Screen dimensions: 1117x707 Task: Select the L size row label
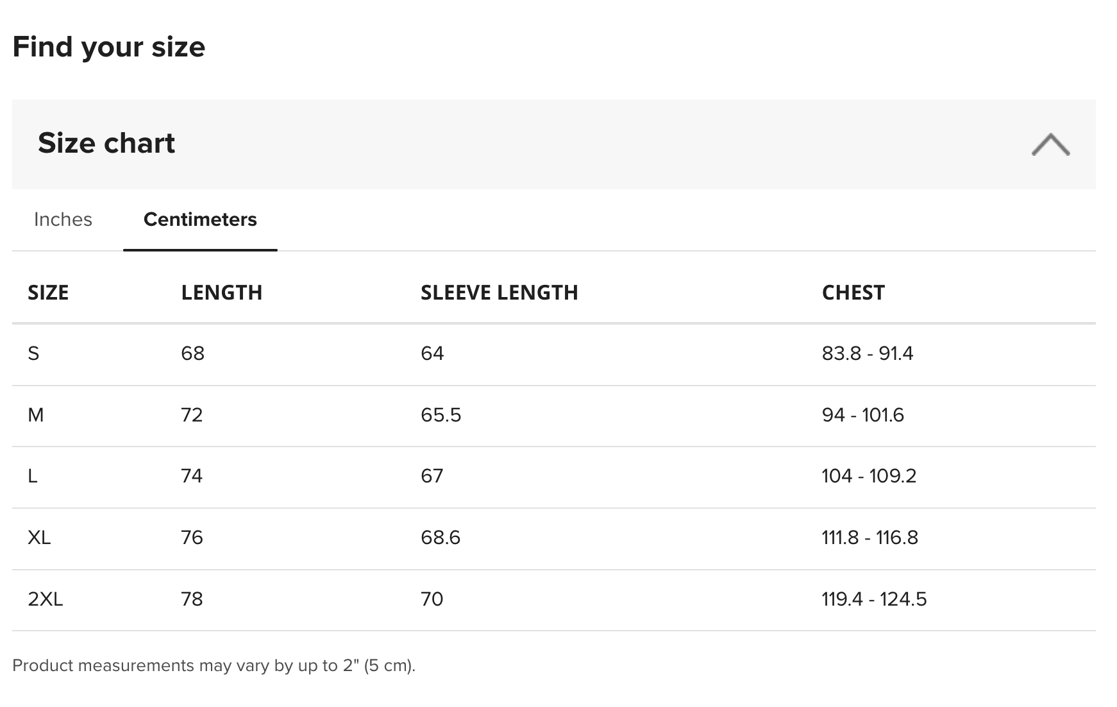[x=33, y=476]
